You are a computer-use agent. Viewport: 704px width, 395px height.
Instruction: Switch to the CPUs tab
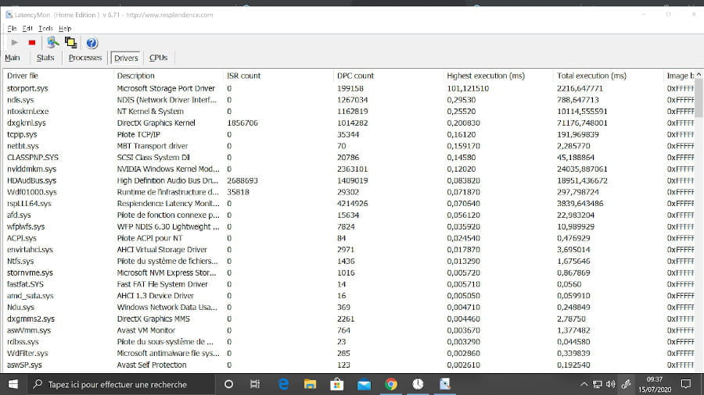pos(158,58)
